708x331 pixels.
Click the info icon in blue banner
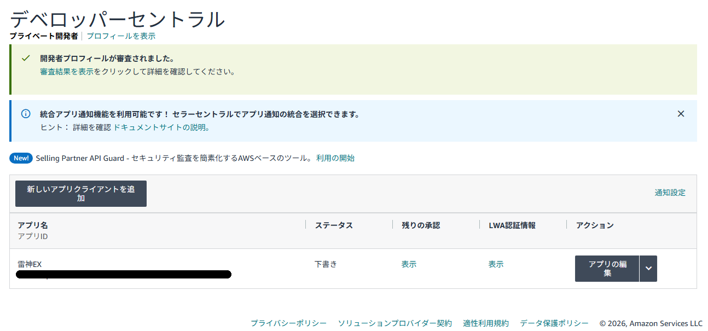tap(26, 114)
